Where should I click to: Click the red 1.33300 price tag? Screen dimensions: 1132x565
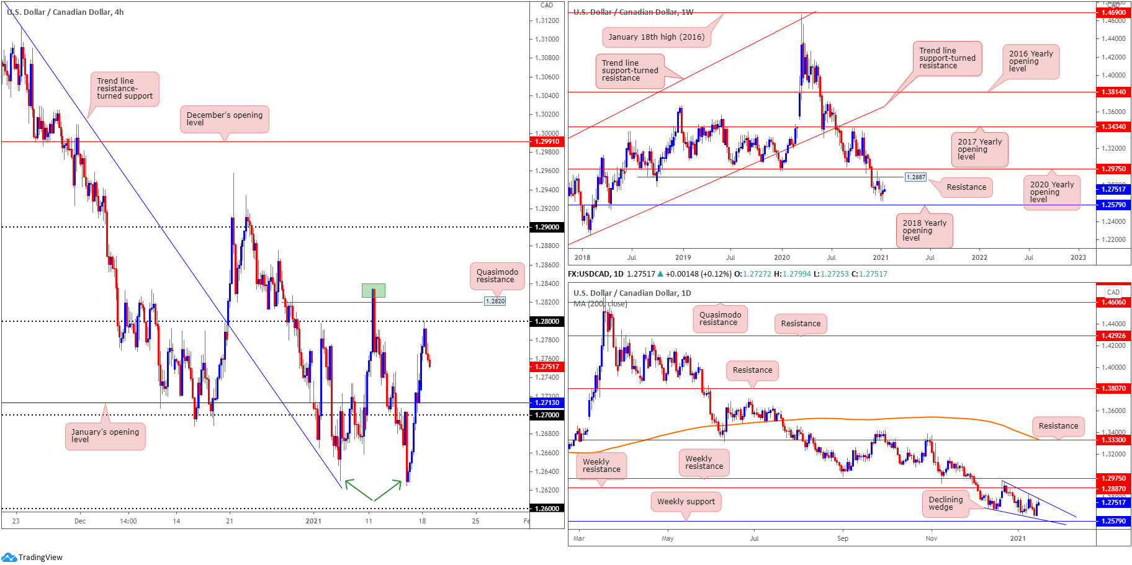(1113, 440)
